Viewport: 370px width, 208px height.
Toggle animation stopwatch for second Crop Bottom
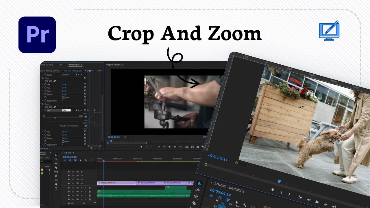click(45, 138)
